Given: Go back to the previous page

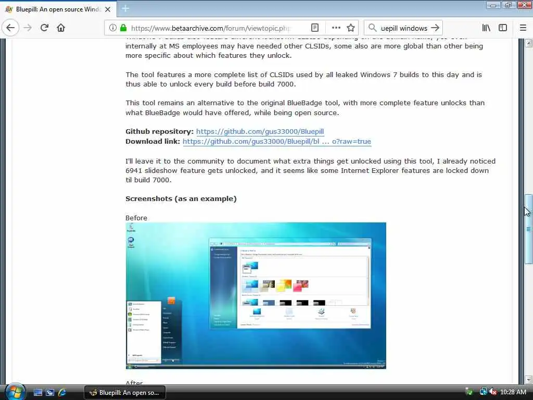Looking at the screenshot, I should [10, 28].
